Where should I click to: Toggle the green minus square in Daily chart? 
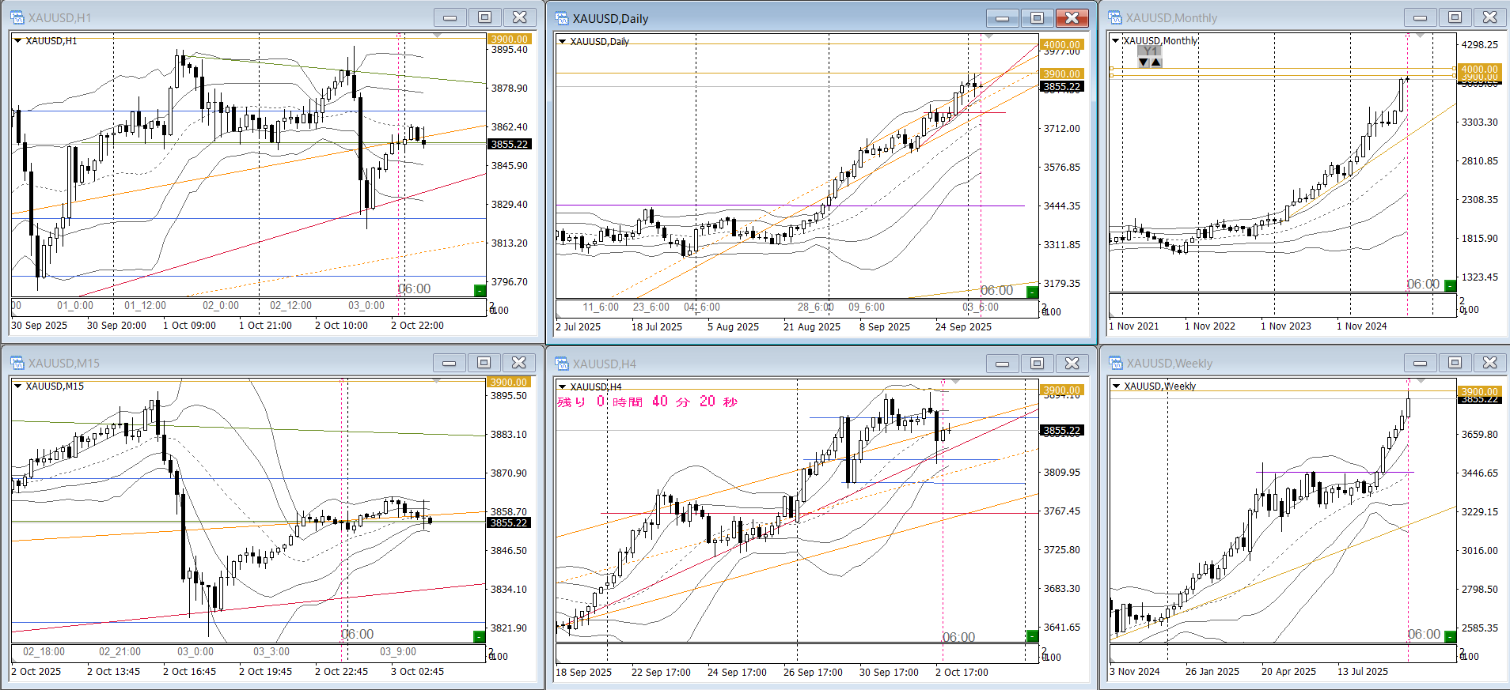coord(1032,292)
